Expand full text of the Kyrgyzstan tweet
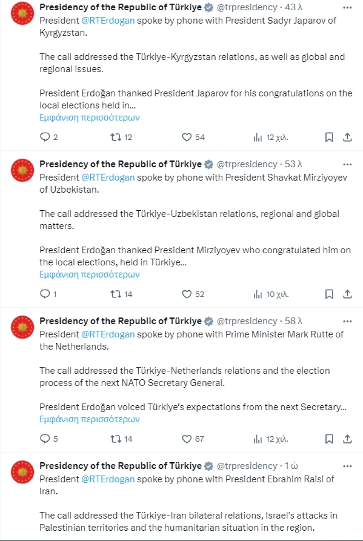The width and height of the screenshot is (363, 541). click(x=90, y=118)
